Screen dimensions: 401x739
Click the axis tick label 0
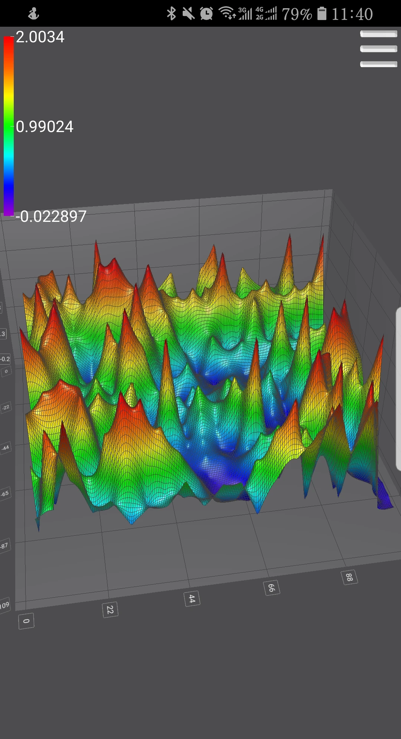click(x=26, y=621)
